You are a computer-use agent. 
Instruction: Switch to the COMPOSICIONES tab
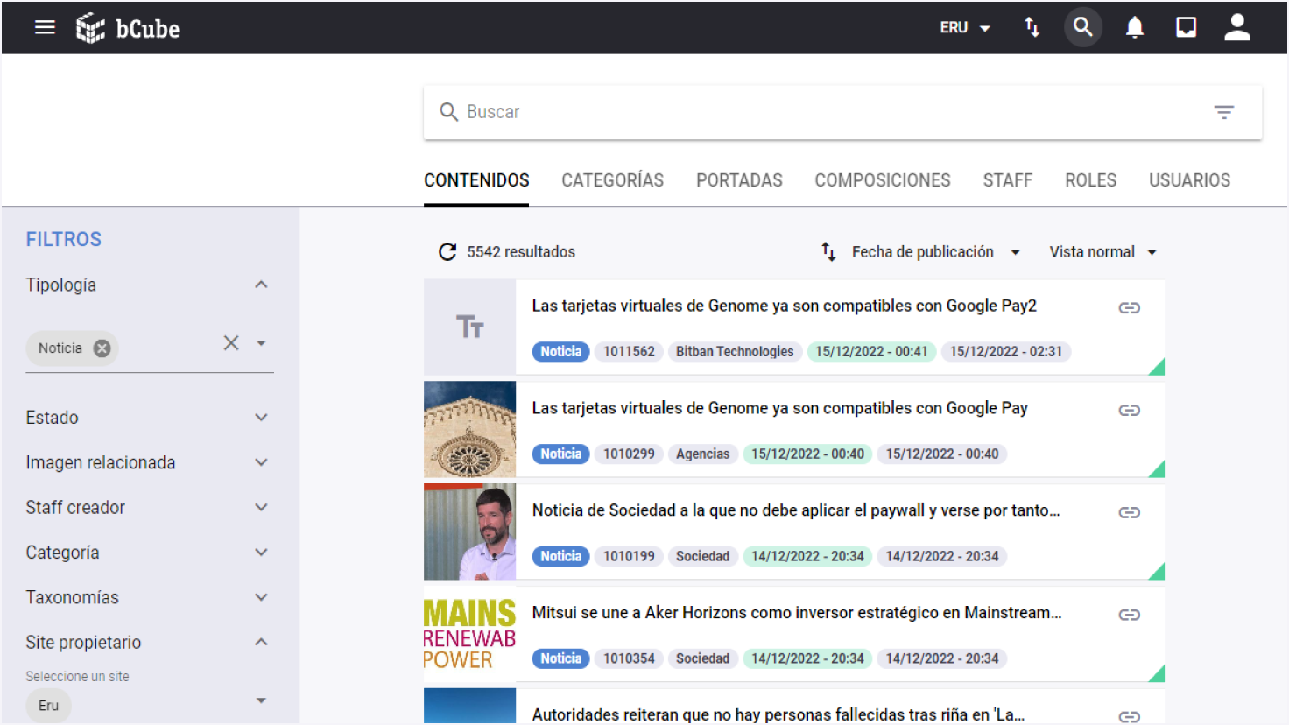tap(883, 180)
